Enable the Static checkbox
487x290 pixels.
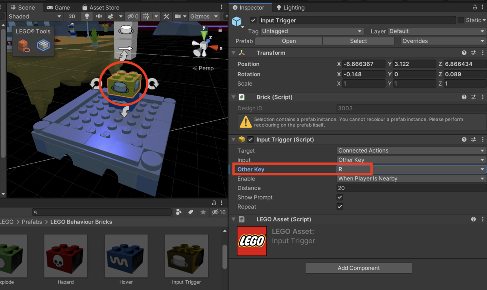pos(461,20)
